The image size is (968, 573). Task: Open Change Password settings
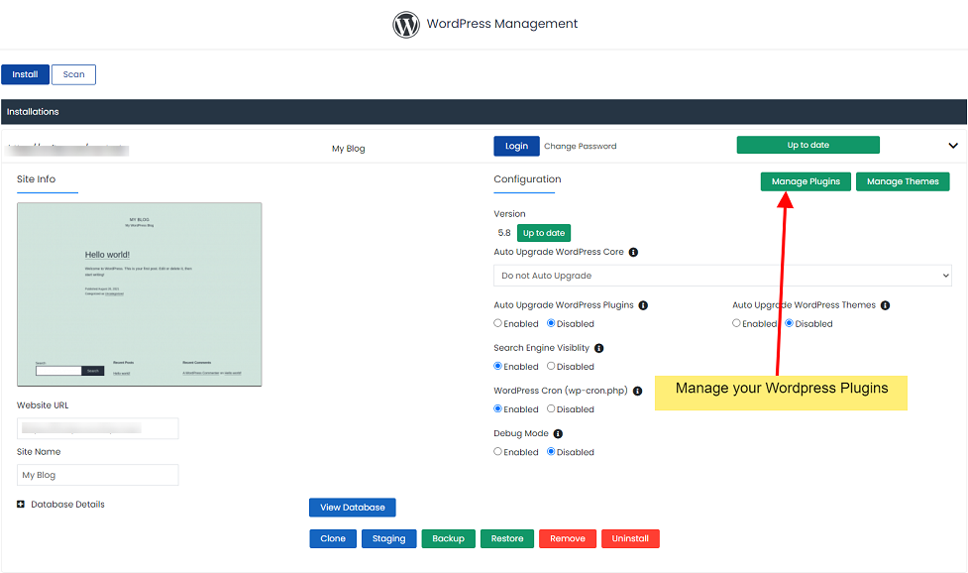(x=580, y=145)
